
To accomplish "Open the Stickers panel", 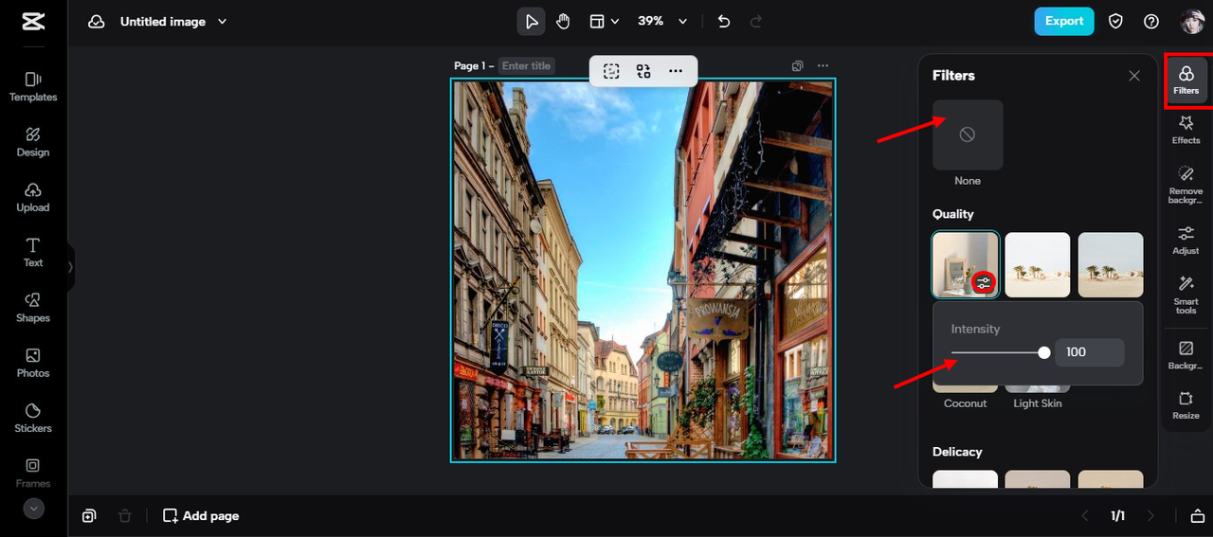I will [x=33, y=418].
